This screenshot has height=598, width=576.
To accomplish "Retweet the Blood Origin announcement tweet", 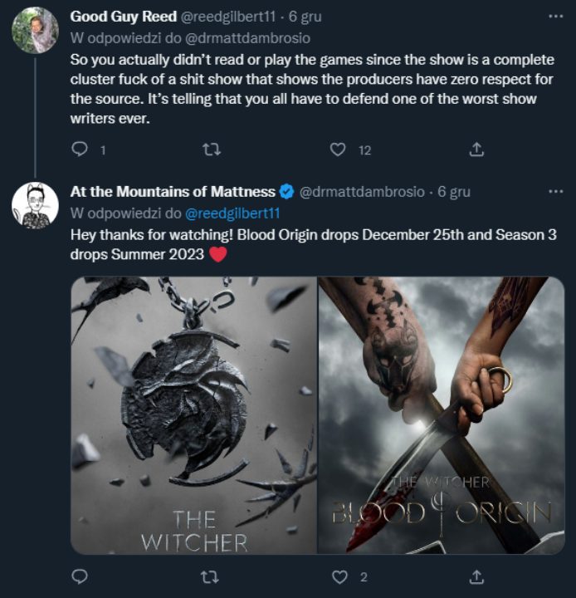I will pos(212,576).
